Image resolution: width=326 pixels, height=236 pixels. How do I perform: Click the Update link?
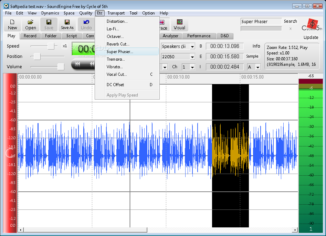[311, 38]
